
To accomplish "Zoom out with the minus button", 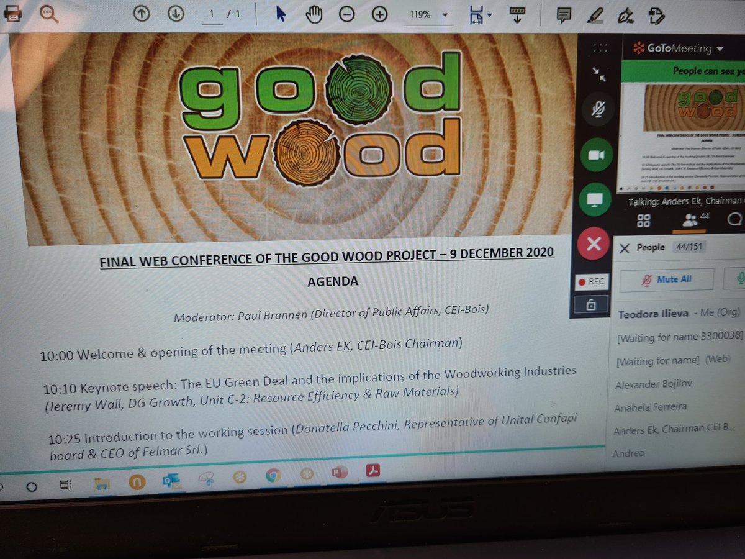I will [x=347, y=15].
